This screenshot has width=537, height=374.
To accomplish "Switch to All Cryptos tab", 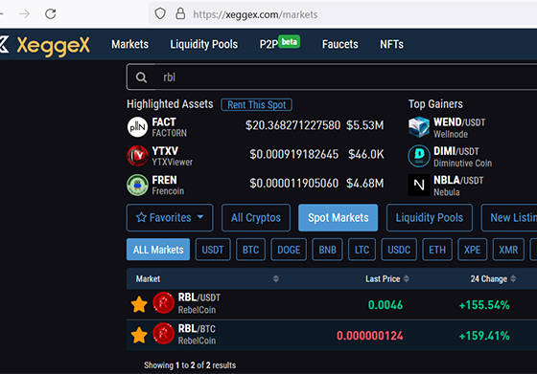I will coord(256,217).
